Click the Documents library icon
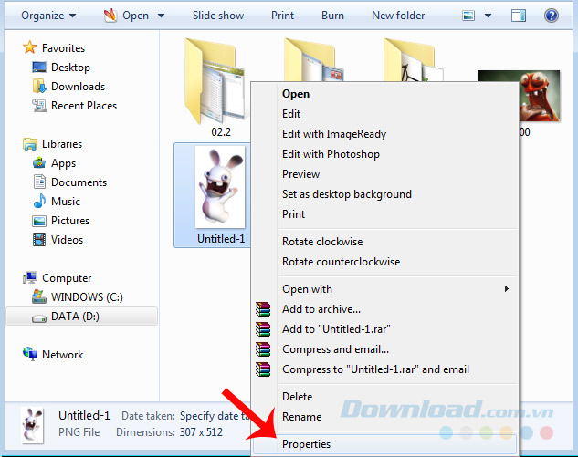This screenshot has height=457, width=578. tap(39, 182)
